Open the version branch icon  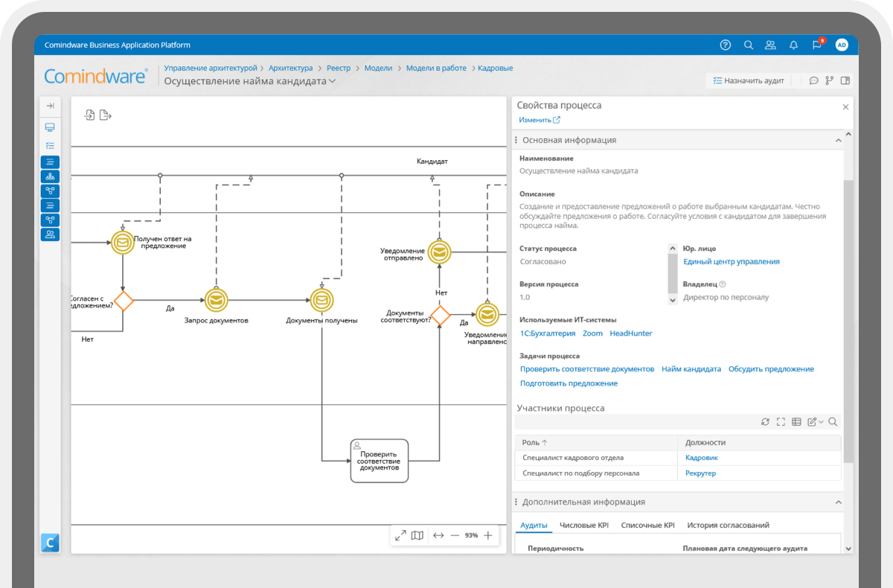[829, 80]
